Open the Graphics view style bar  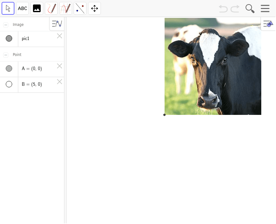click(x=268, y=24)
